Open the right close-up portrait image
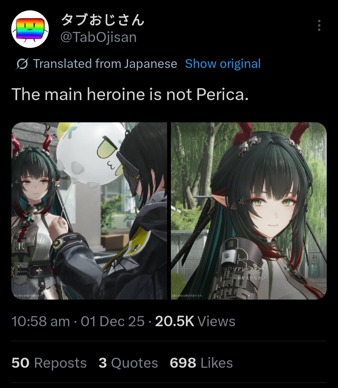The image size is (338, 388). (249, 211)
